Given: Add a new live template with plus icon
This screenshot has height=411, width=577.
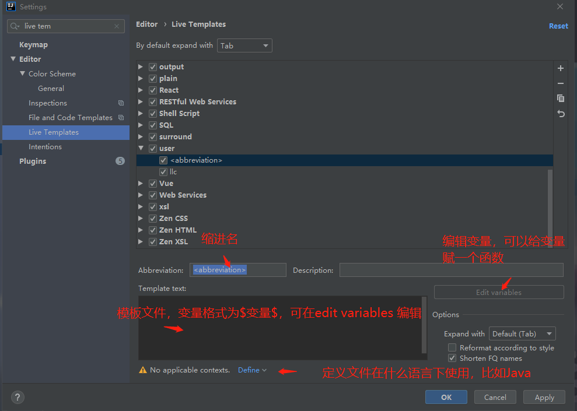Looking at the screenshot, I should click(x=561, y=68).
